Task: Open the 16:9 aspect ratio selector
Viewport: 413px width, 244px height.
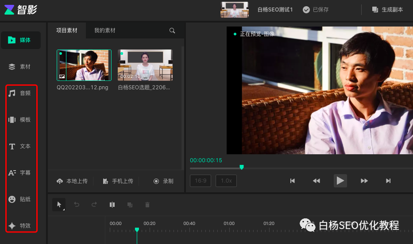Action: coord(201,181)
